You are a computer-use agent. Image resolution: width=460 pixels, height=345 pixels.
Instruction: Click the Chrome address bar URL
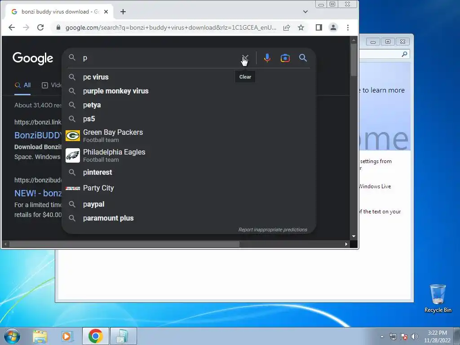(171, 27)
